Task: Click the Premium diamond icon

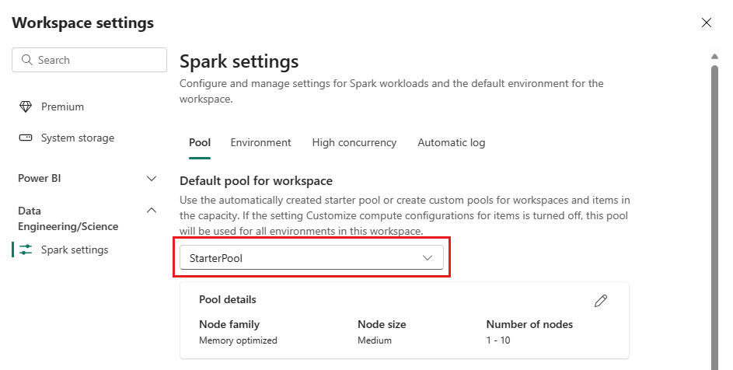Action: [25, 106]
